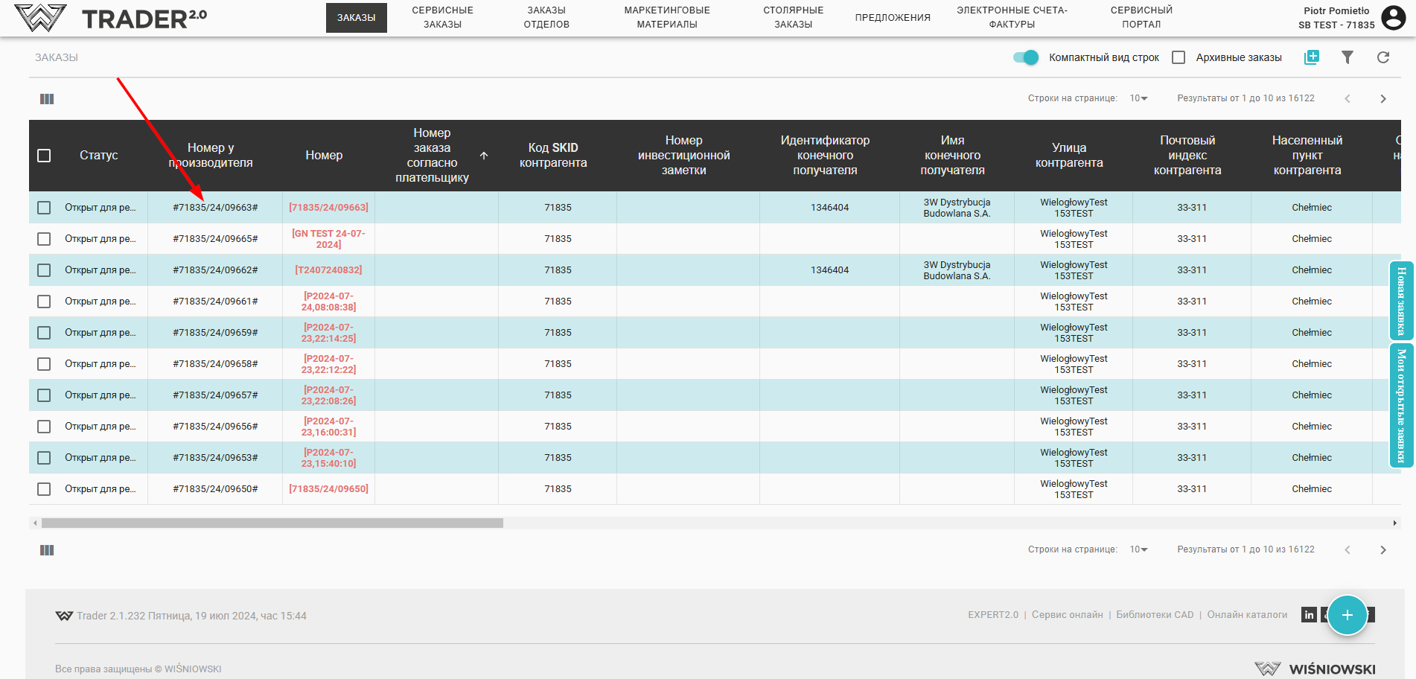Viewport: 1416px width, 679px height.
Task: Check the archived orders checkbox
Action: pos(1179,57)
